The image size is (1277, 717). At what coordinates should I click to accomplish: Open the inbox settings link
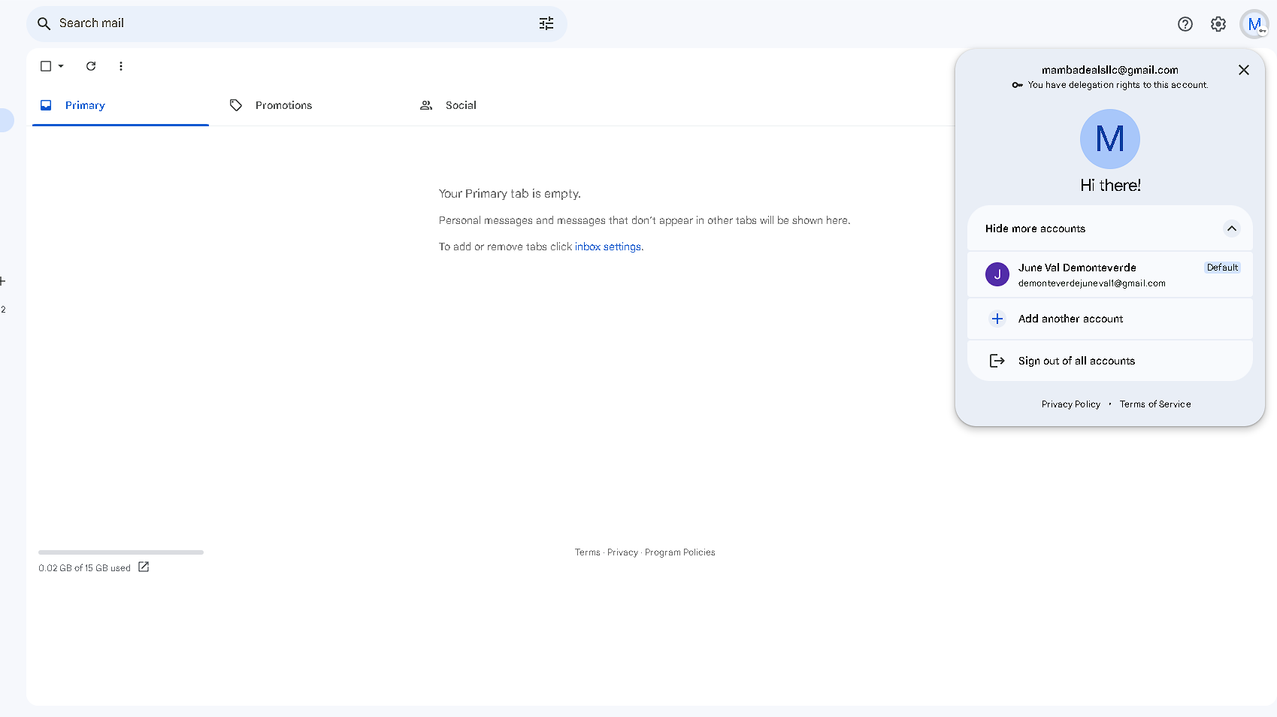click(608, 247)
